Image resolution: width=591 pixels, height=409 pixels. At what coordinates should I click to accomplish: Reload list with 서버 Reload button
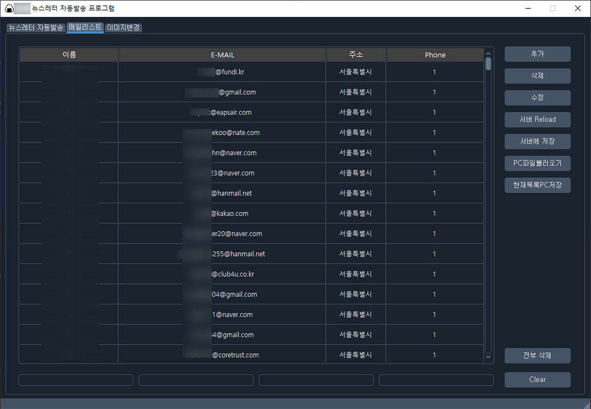537,120
